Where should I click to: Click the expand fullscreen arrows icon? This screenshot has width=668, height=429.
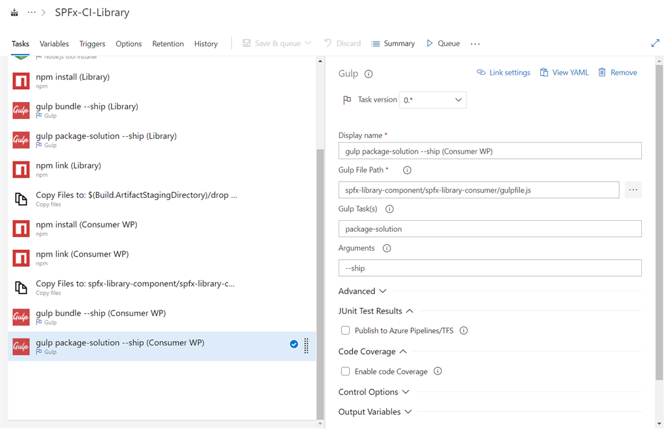coord(655,44)
